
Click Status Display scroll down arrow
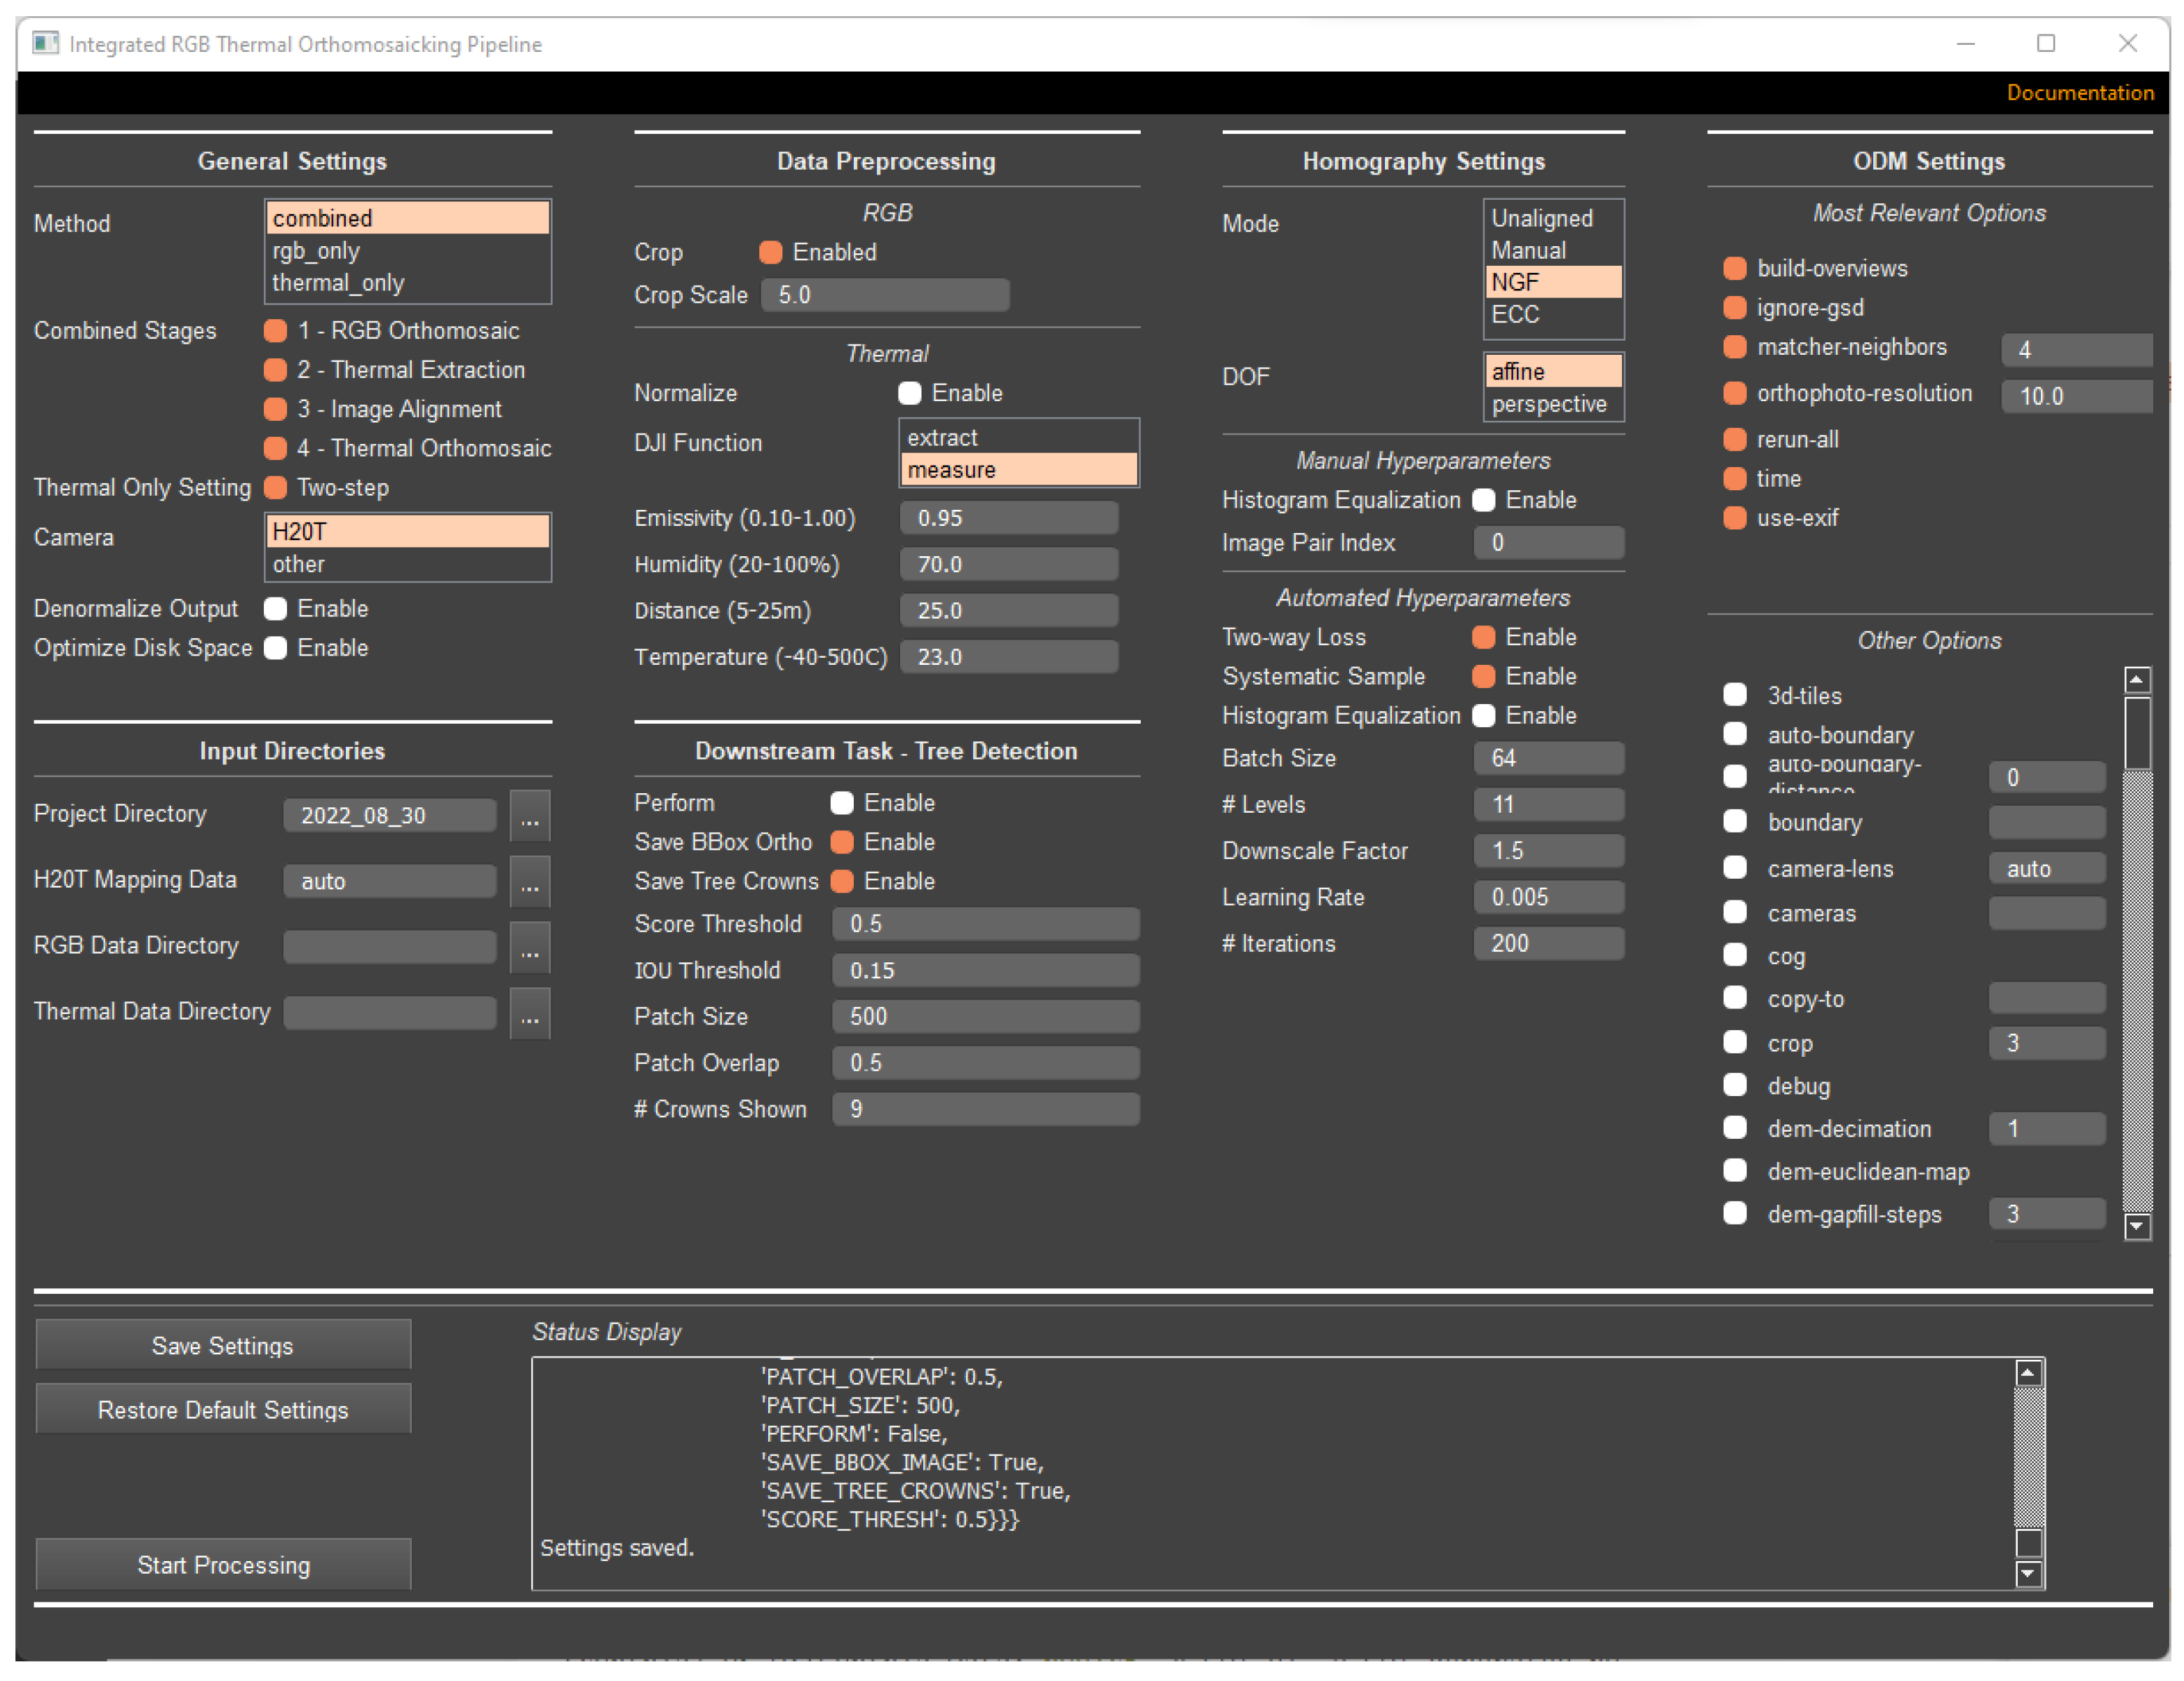(x=2028, y=1574)
